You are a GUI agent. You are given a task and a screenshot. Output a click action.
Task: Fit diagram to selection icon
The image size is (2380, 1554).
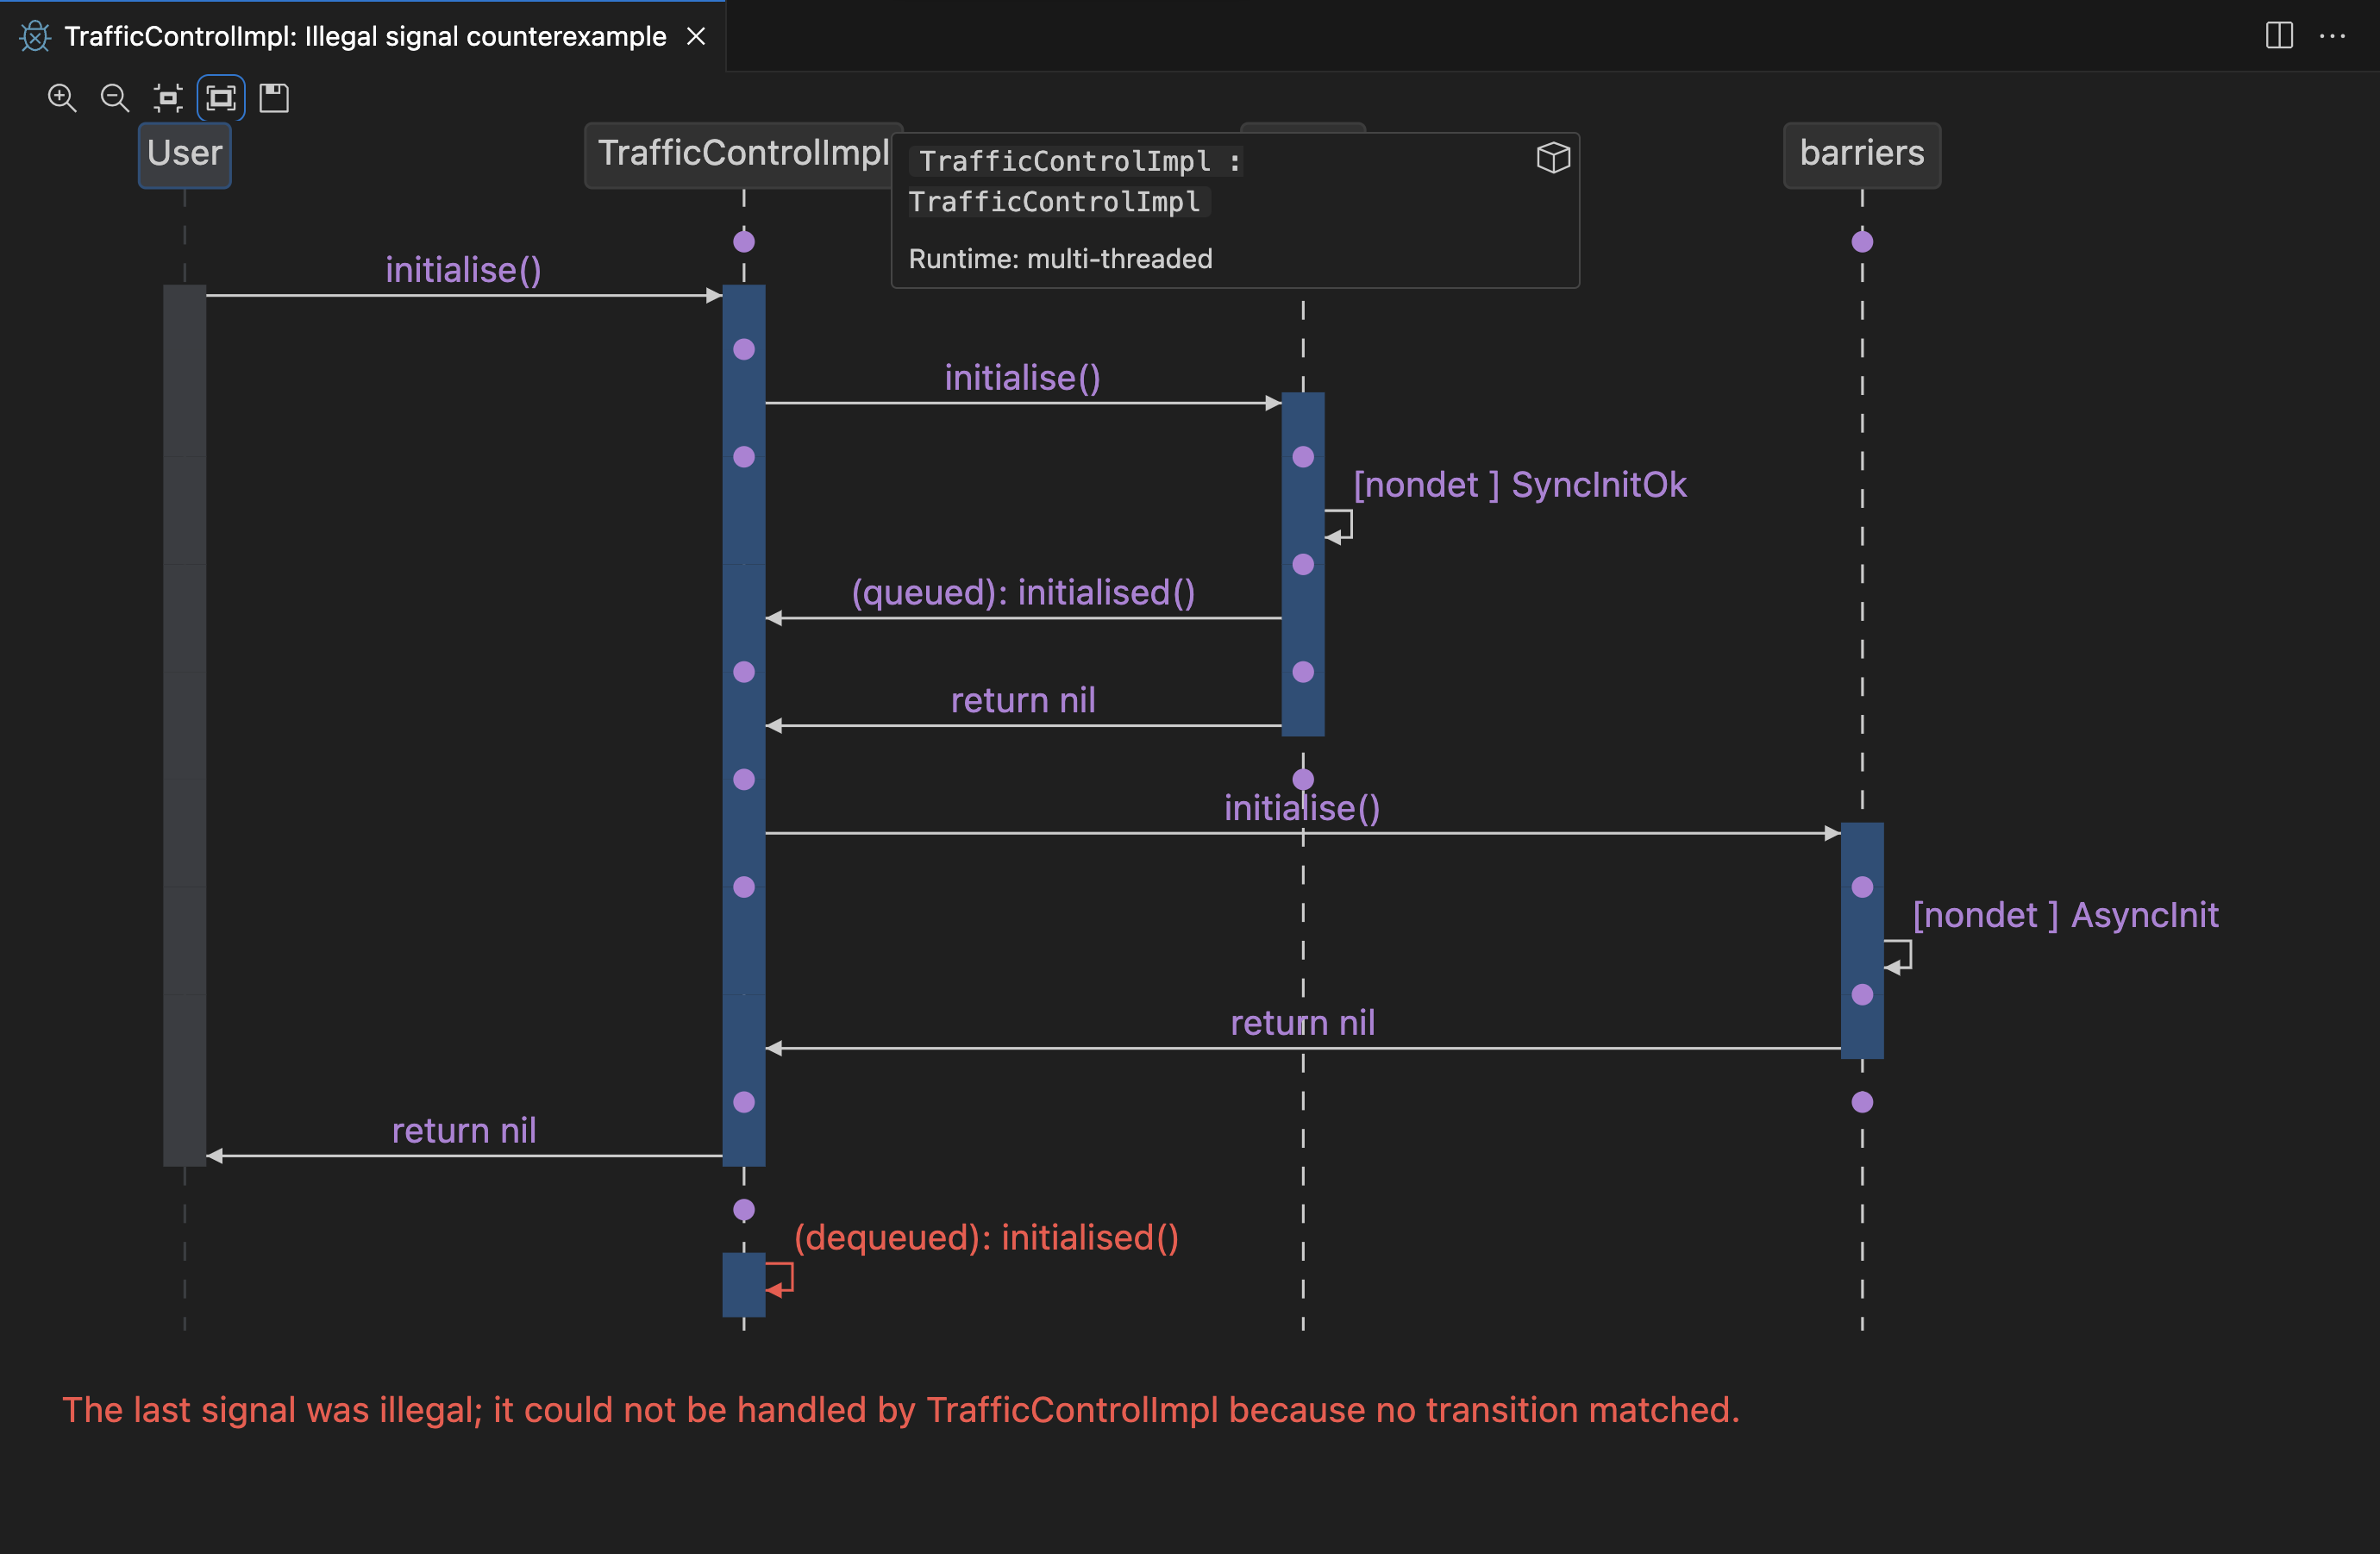(x=168, y=97)
